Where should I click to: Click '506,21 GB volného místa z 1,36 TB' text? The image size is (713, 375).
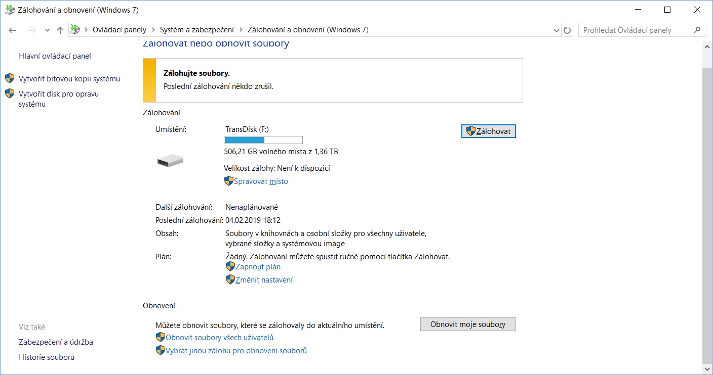281,152
